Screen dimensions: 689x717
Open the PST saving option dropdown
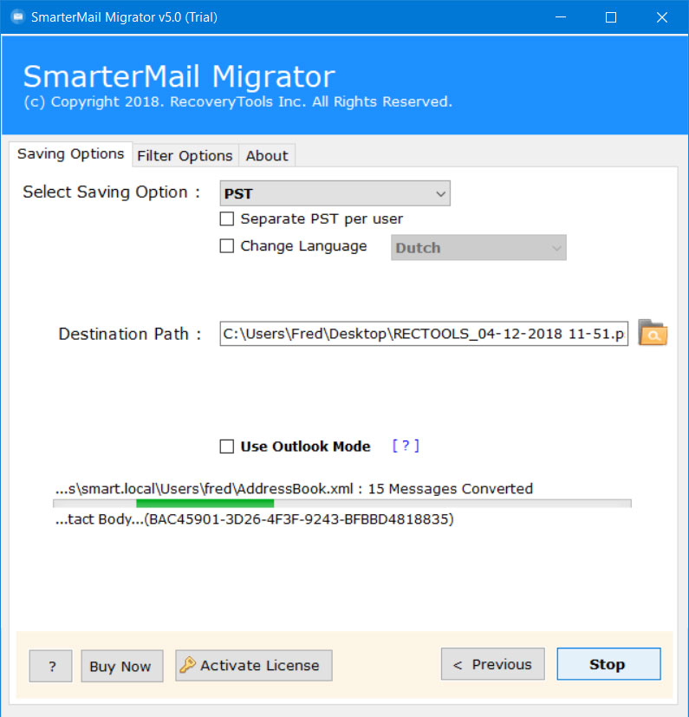(335, 193)
